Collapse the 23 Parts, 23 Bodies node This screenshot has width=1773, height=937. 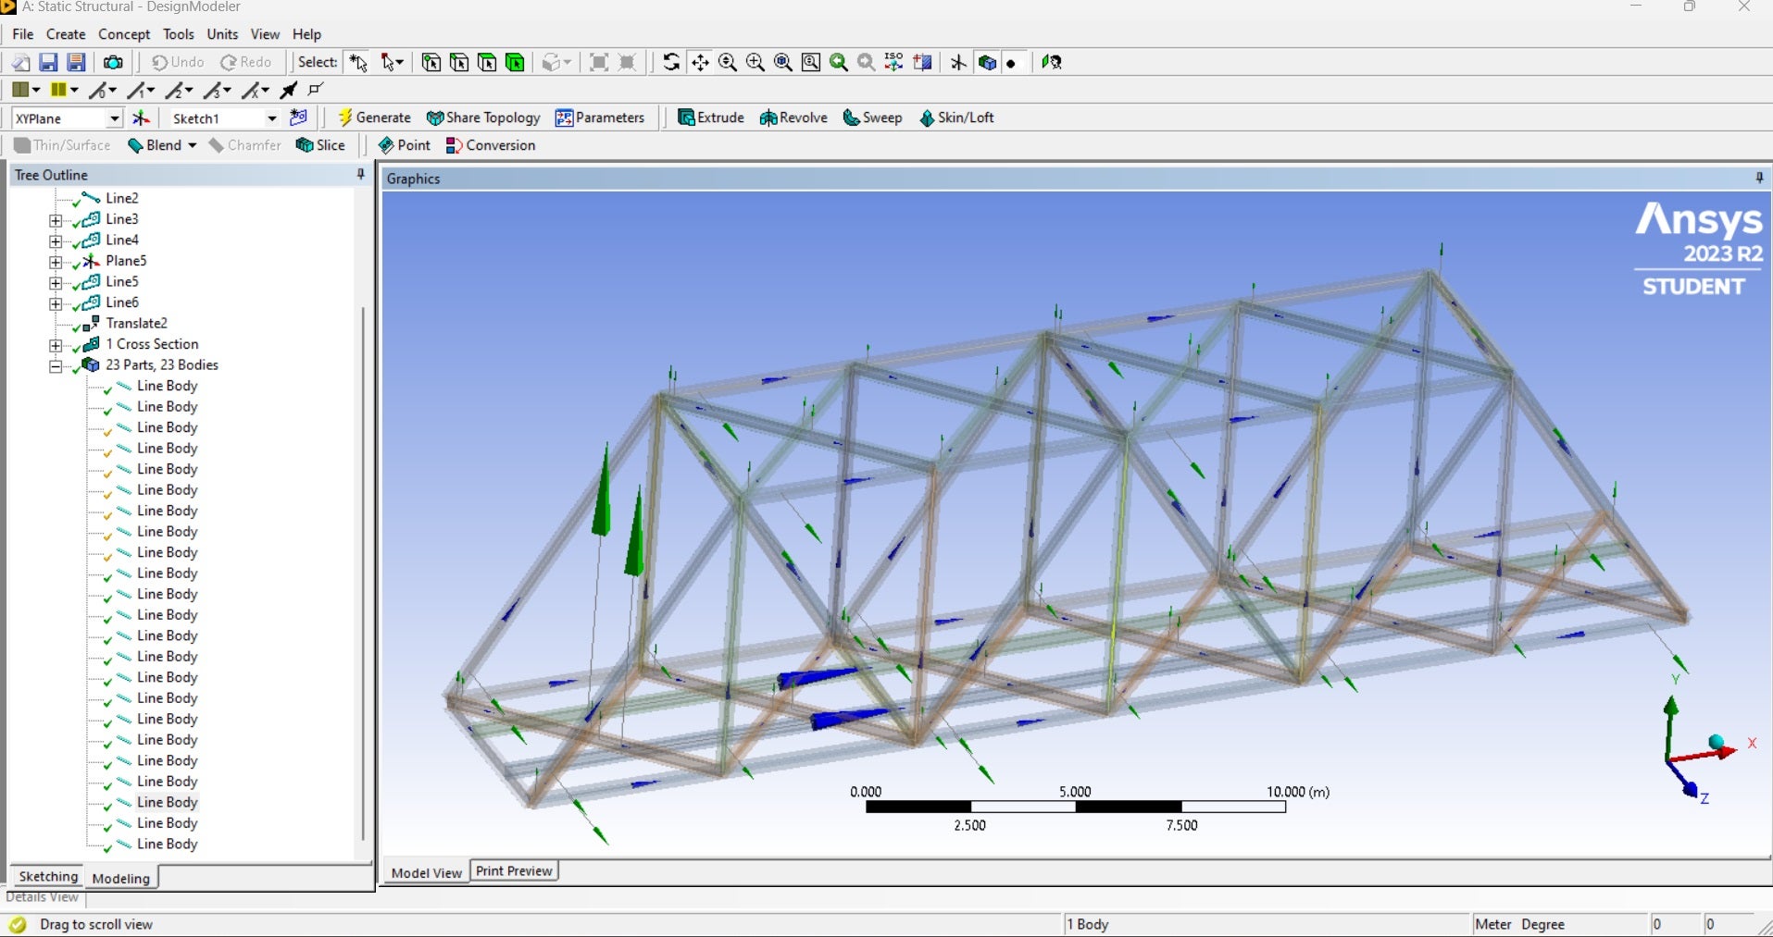click(56, 366)
